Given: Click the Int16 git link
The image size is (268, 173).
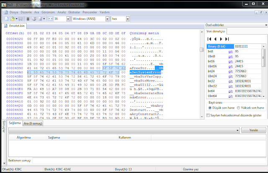Looking at the screenshot, I should tap(231, 61).
